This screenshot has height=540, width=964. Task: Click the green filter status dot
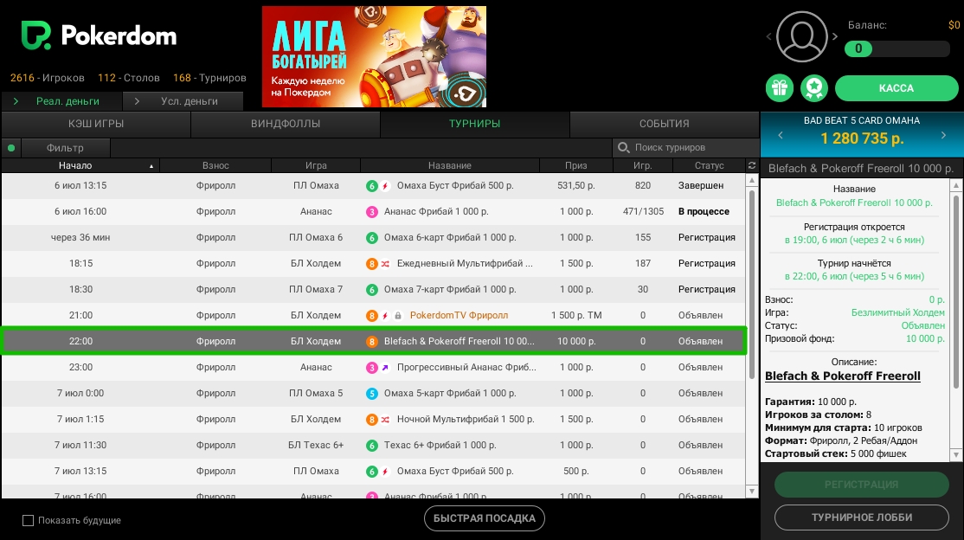coord(11,148)
